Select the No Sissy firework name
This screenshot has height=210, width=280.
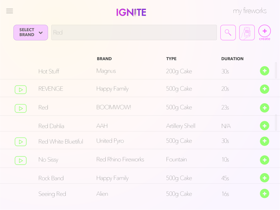[x=48, y=160]
